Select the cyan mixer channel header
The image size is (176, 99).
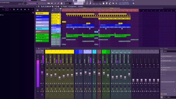pos(94,52)
